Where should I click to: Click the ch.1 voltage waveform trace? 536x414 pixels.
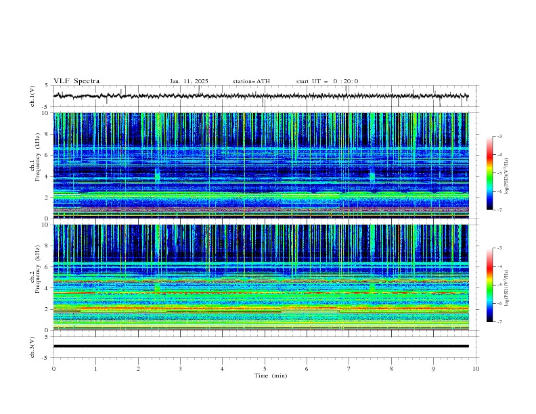261,96
